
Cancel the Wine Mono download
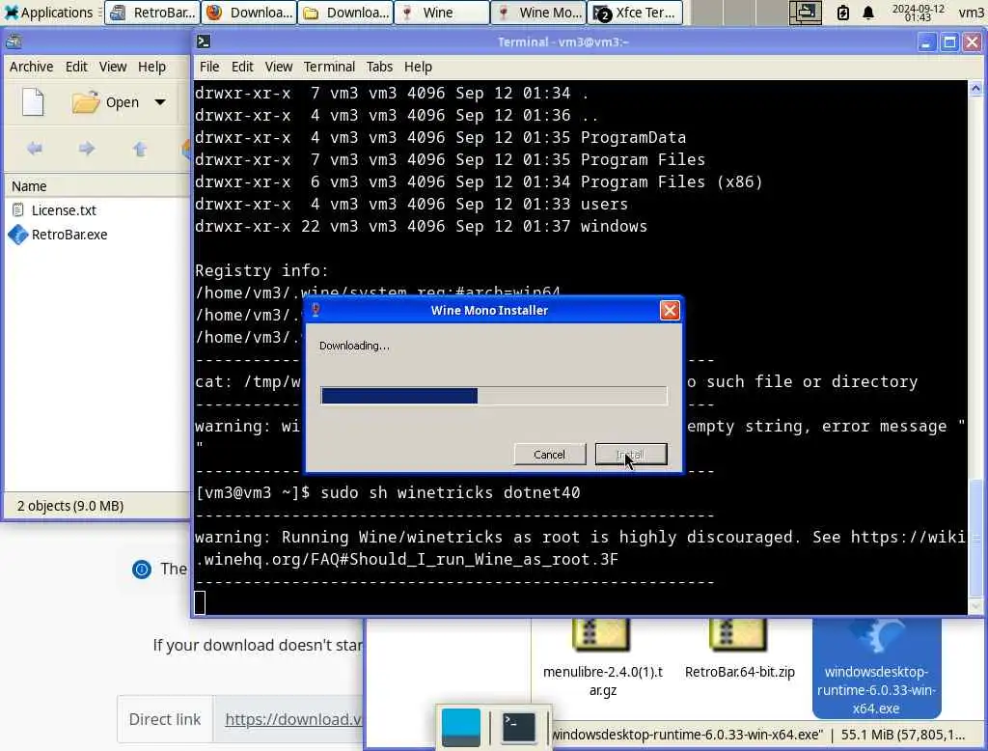click(549, 455)
